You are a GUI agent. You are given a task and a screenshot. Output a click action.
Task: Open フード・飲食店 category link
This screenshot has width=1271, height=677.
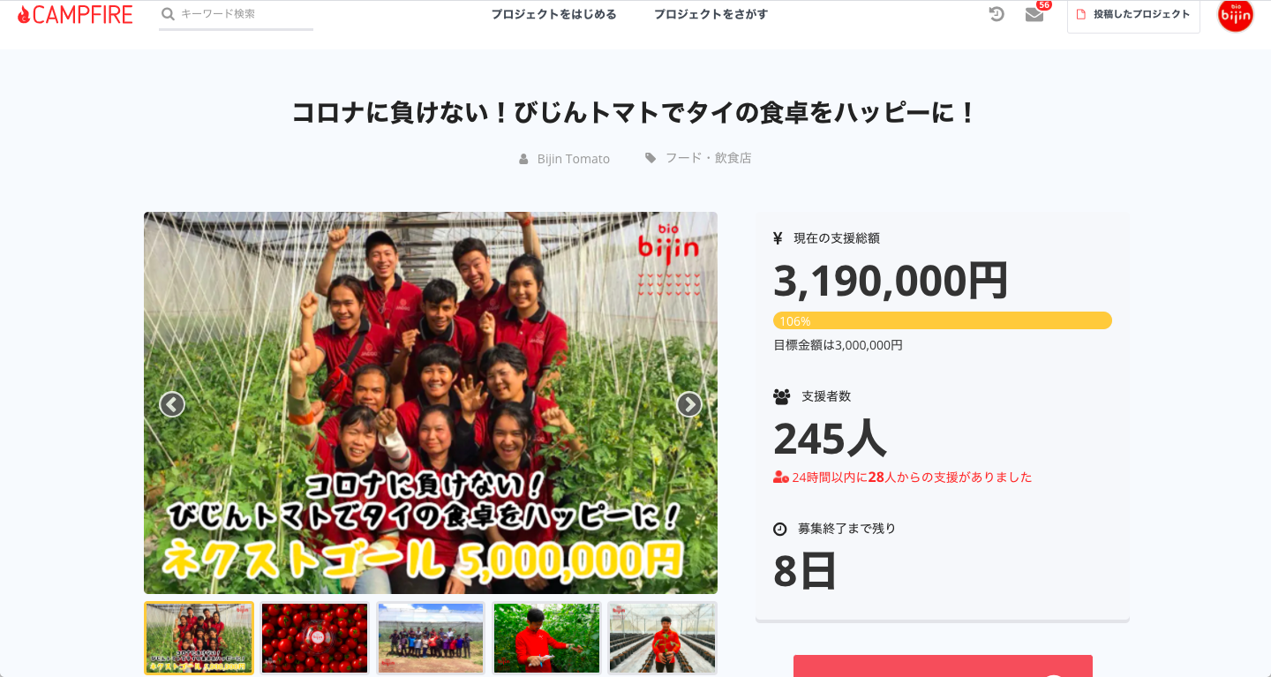(708, 158)
